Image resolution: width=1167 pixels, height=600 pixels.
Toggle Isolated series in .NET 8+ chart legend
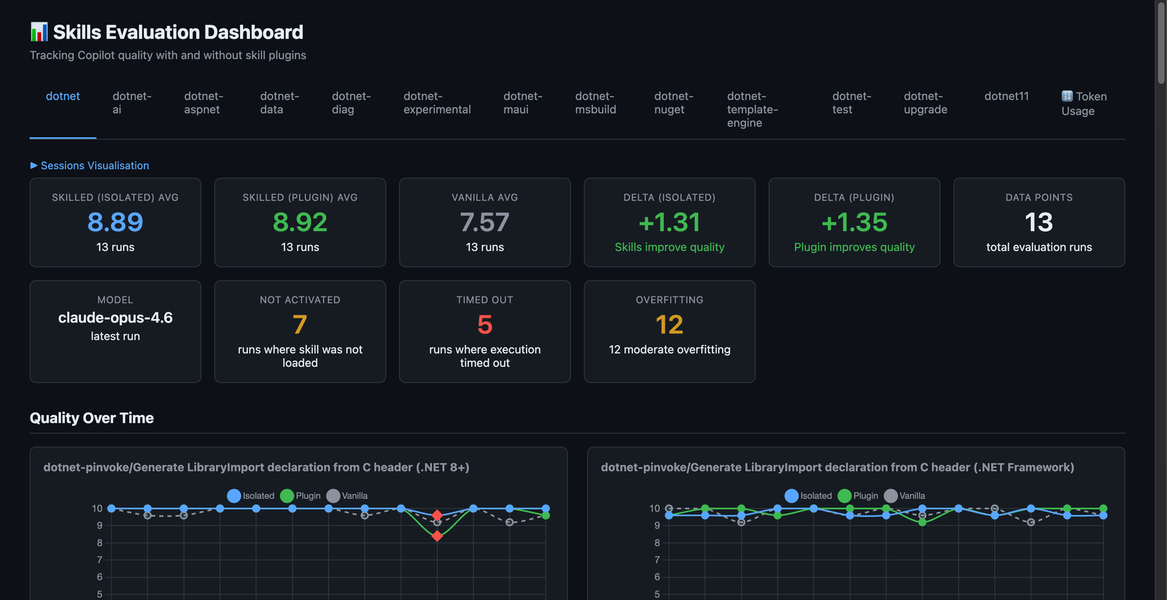(x=251, y=496)
